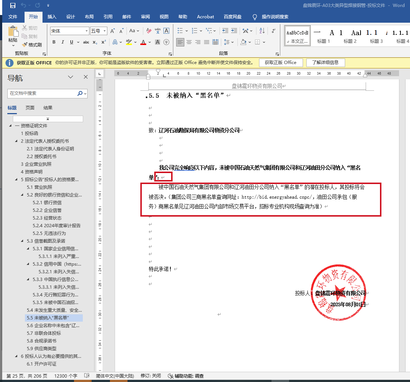Open the 插入 ribbon tab
410x382 pixels.
click(x=52, y=17)
